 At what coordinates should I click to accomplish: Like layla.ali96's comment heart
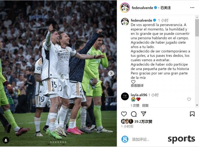point(189,99)
